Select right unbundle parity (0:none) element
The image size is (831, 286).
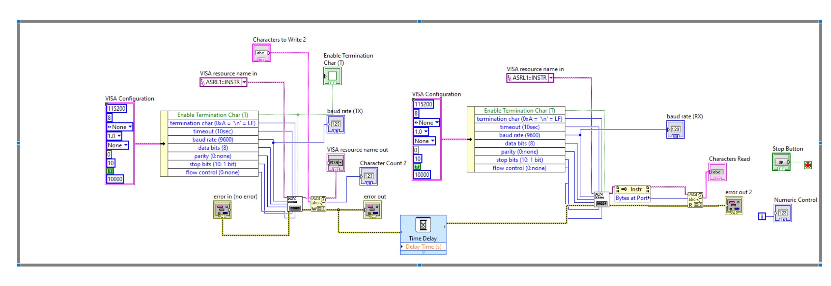point(520,152)
